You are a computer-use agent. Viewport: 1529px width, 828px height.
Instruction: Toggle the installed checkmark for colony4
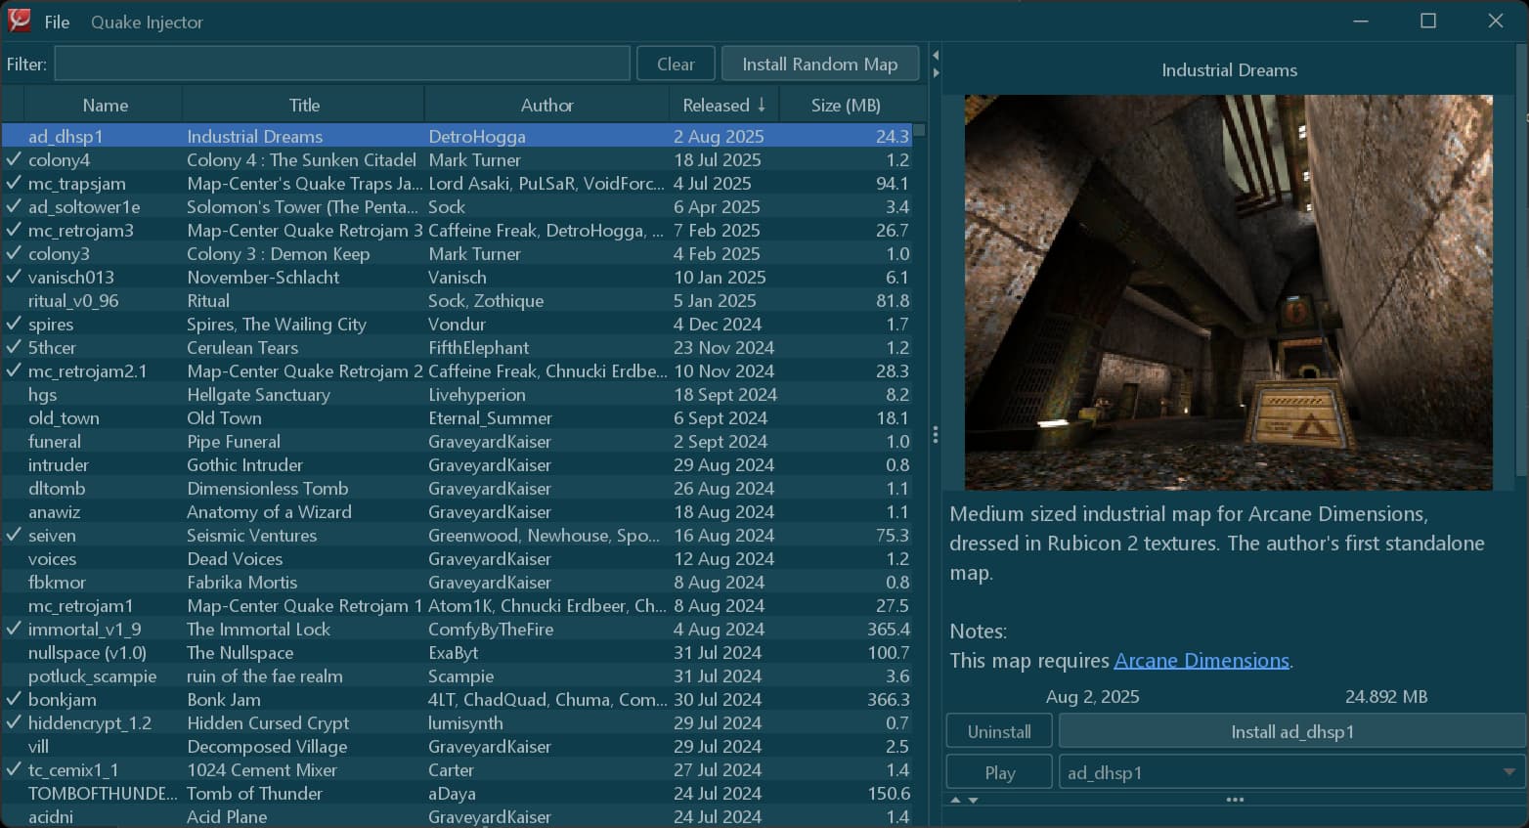tap(14, 159)
